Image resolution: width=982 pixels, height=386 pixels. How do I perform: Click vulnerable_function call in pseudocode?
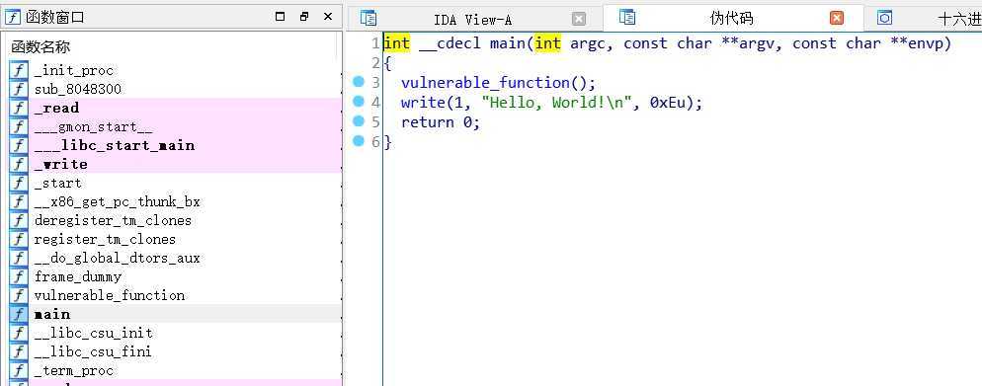click(485, 83)
